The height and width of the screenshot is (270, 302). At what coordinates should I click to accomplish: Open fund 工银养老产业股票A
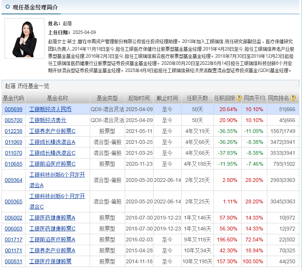(x=52, y=250)
